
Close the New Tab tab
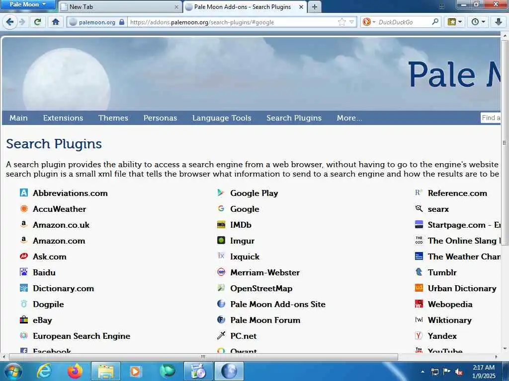click(176, 7)
